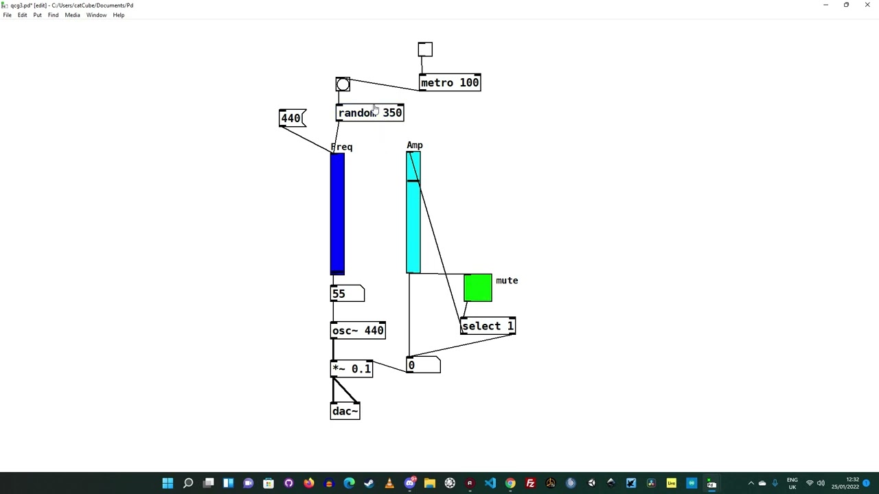
Task: Click the Freq blue vertical slider
Action: (x=337, y=213)
